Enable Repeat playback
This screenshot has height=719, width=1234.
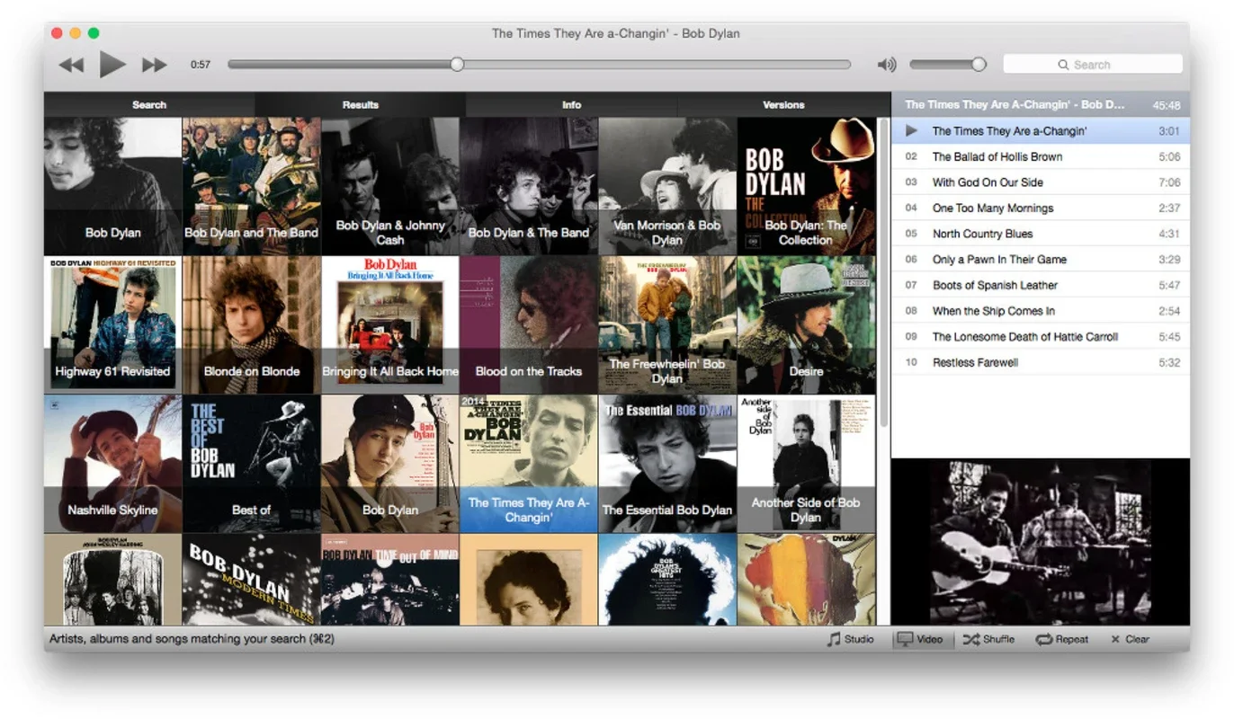coord(1062,639)
